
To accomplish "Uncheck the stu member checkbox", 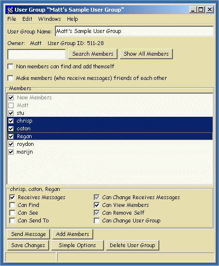I will (x=11, y=113).
